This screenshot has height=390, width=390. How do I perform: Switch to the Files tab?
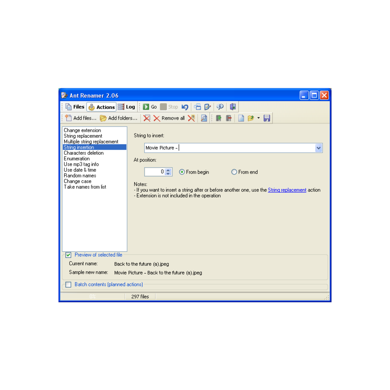point(75,107)
